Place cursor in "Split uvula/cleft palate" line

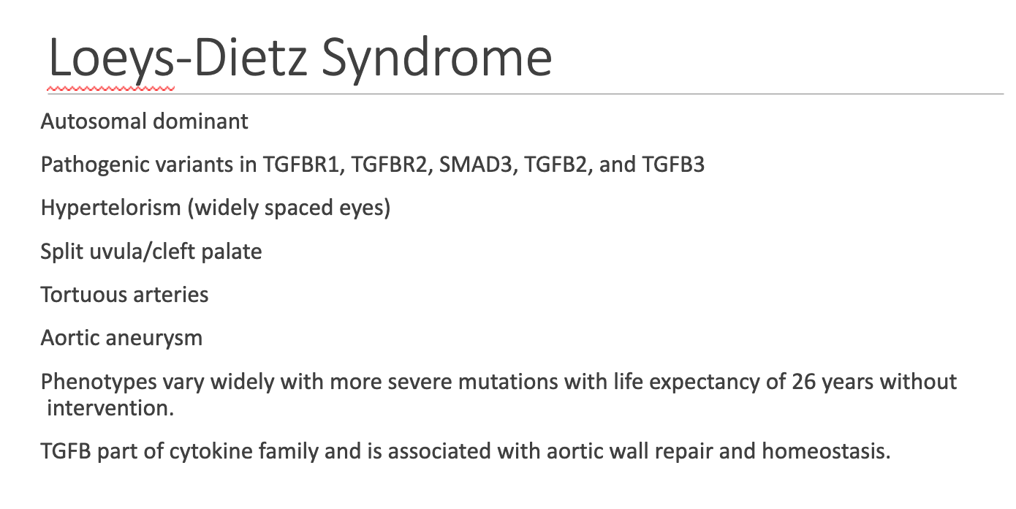click(x=151, y=252)
